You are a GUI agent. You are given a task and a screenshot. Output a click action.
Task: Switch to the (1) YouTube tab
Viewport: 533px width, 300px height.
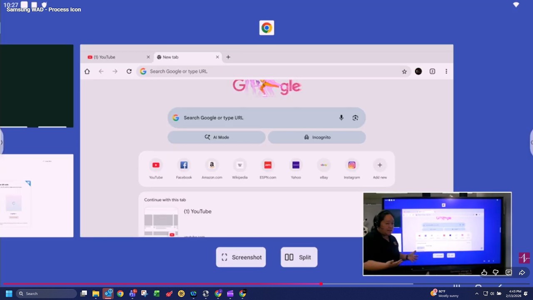coord(118,57)
